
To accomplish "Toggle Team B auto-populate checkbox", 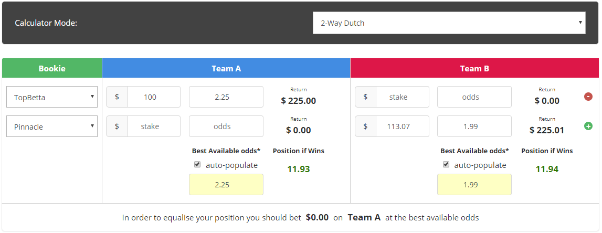I will pos(446,165).
